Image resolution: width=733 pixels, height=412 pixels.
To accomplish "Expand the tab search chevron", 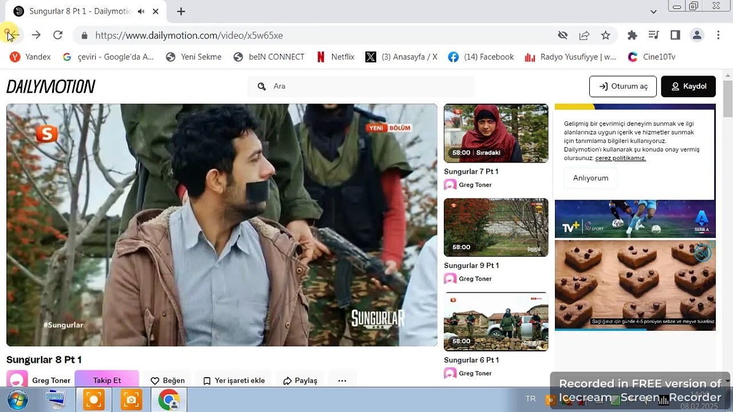I will pyautogui.click(x=653, y=11).
